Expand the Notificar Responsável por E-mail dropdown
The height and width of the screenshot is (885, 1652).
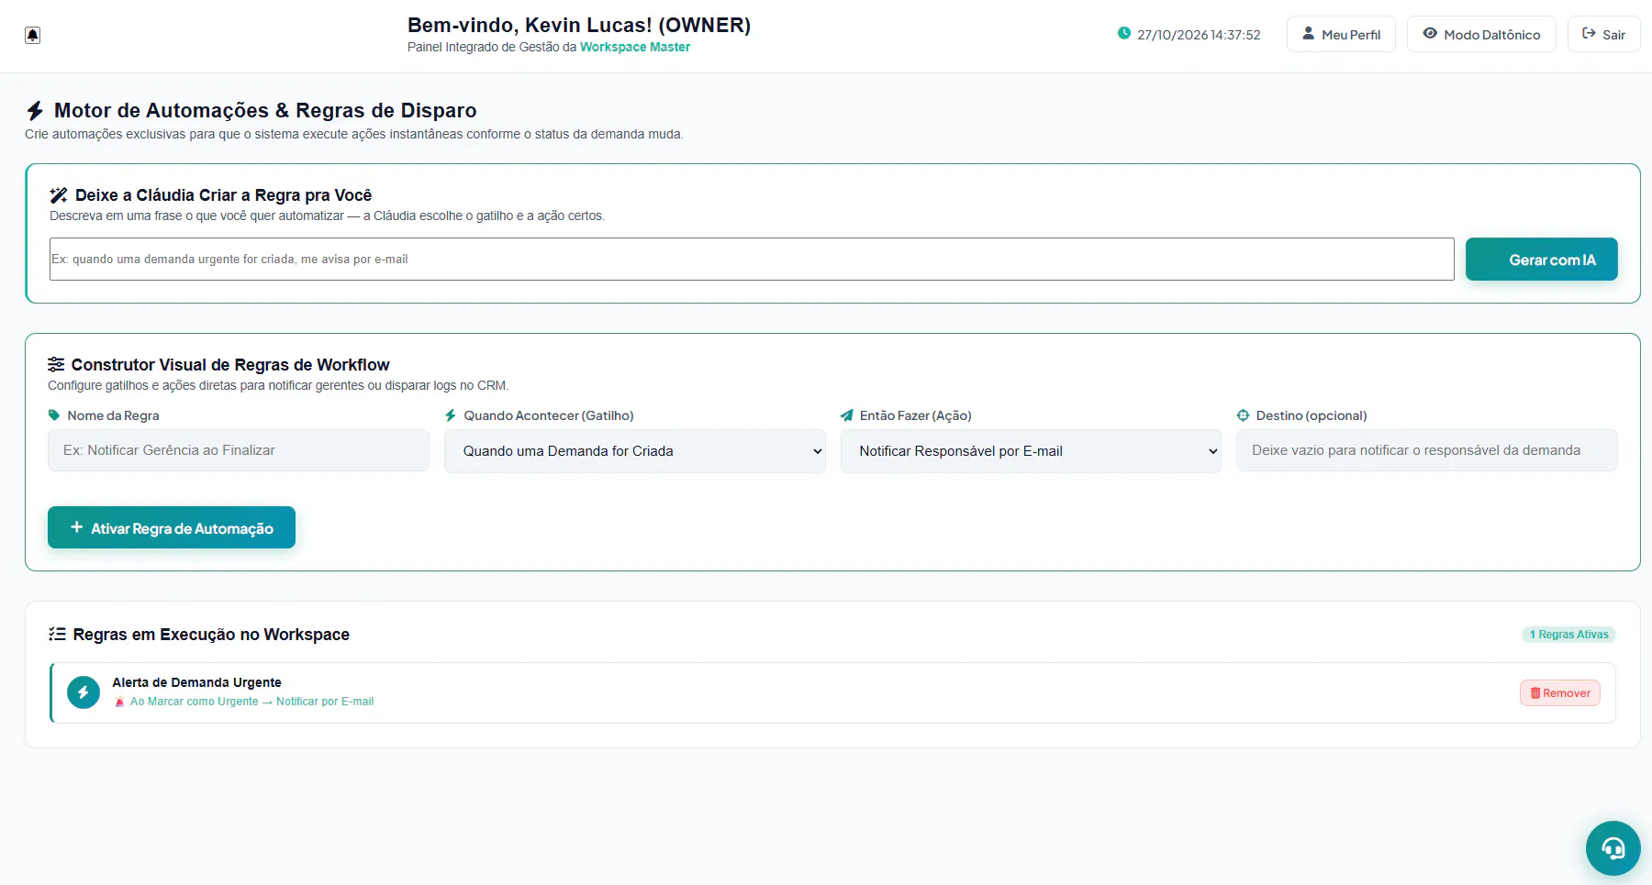[x=1031, y=451]
